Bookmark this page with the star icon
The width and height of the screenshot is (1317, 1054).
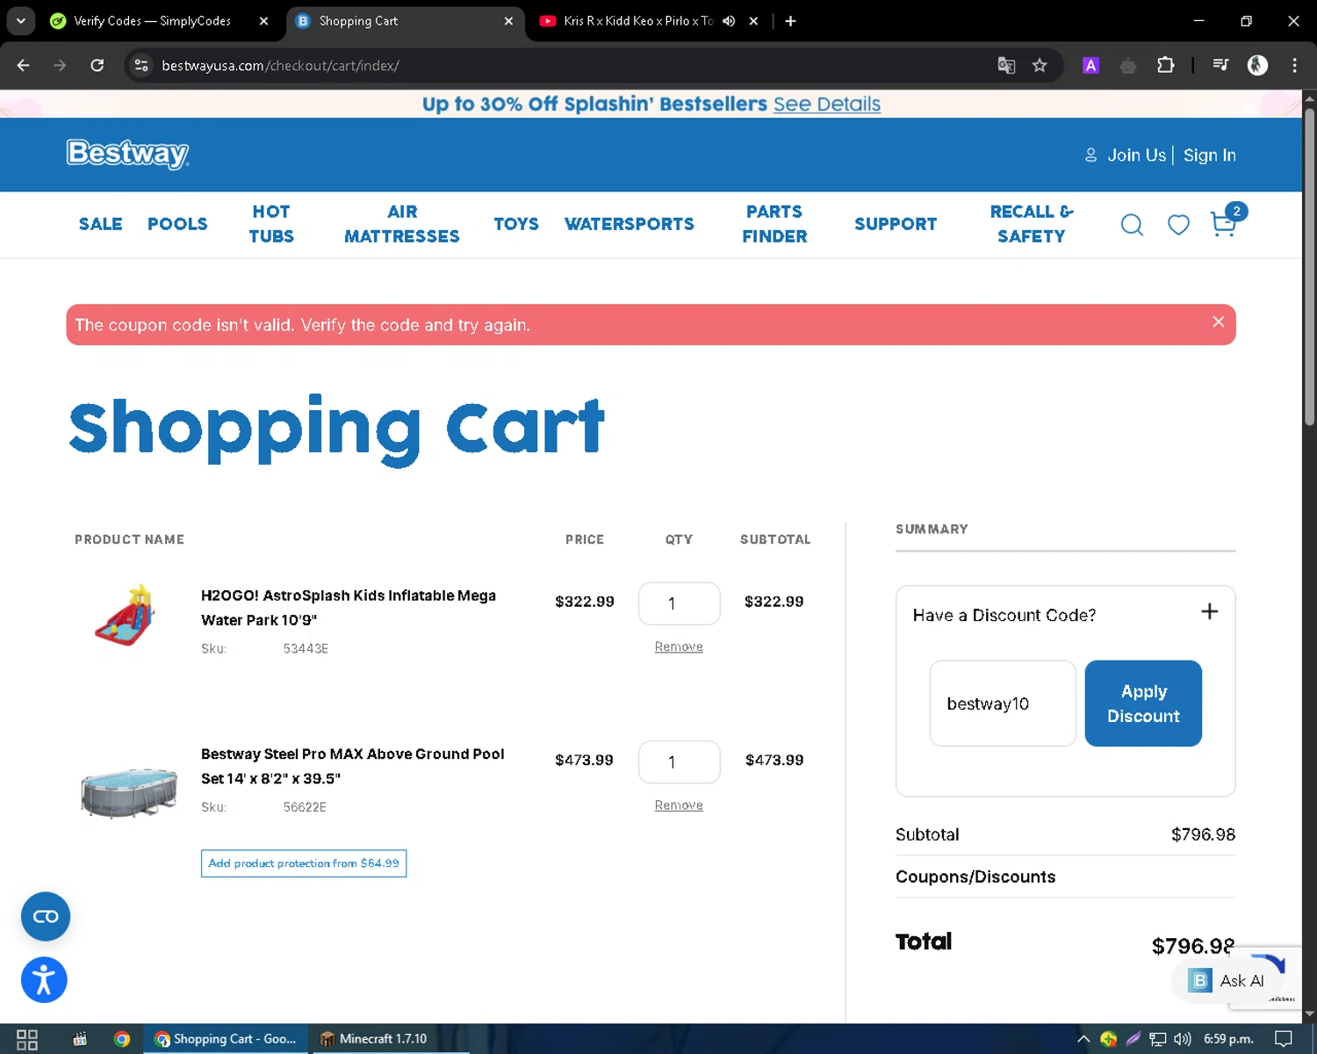point(1040,66)
